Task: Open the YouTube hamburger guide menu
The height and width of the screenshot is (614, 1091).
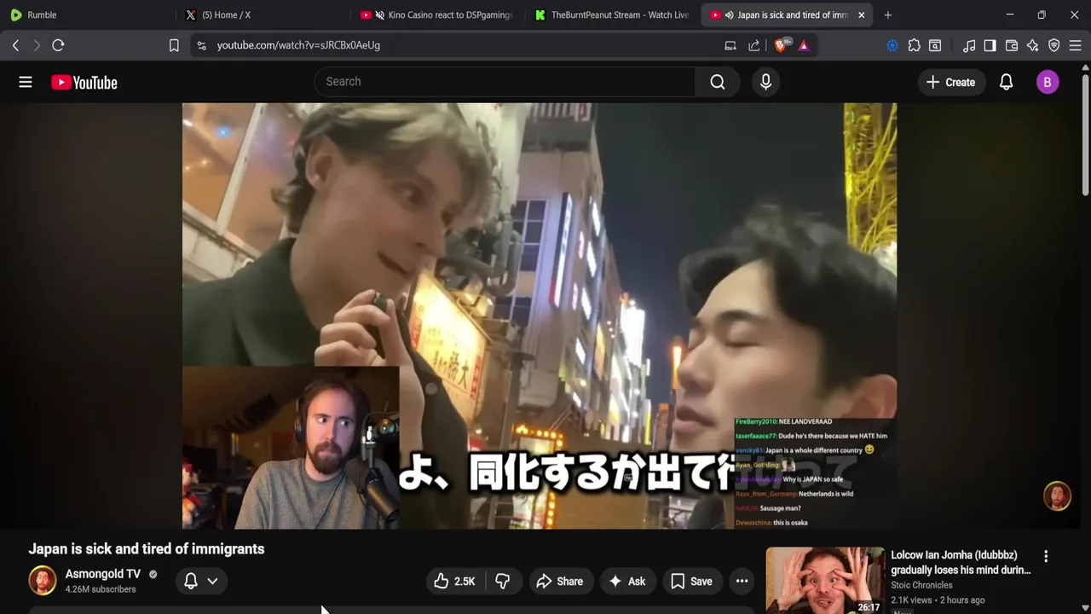Action: coord(26,82)
